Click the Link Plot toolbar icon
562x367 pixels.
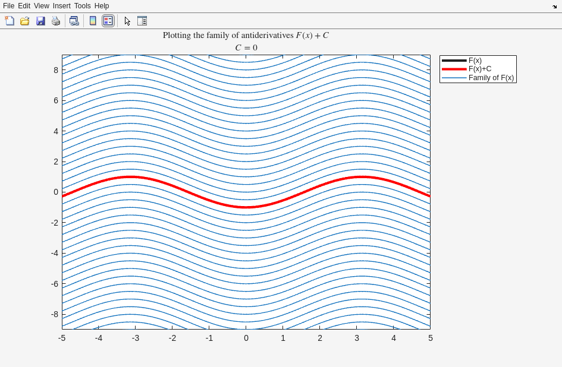(x=74, y=21)
